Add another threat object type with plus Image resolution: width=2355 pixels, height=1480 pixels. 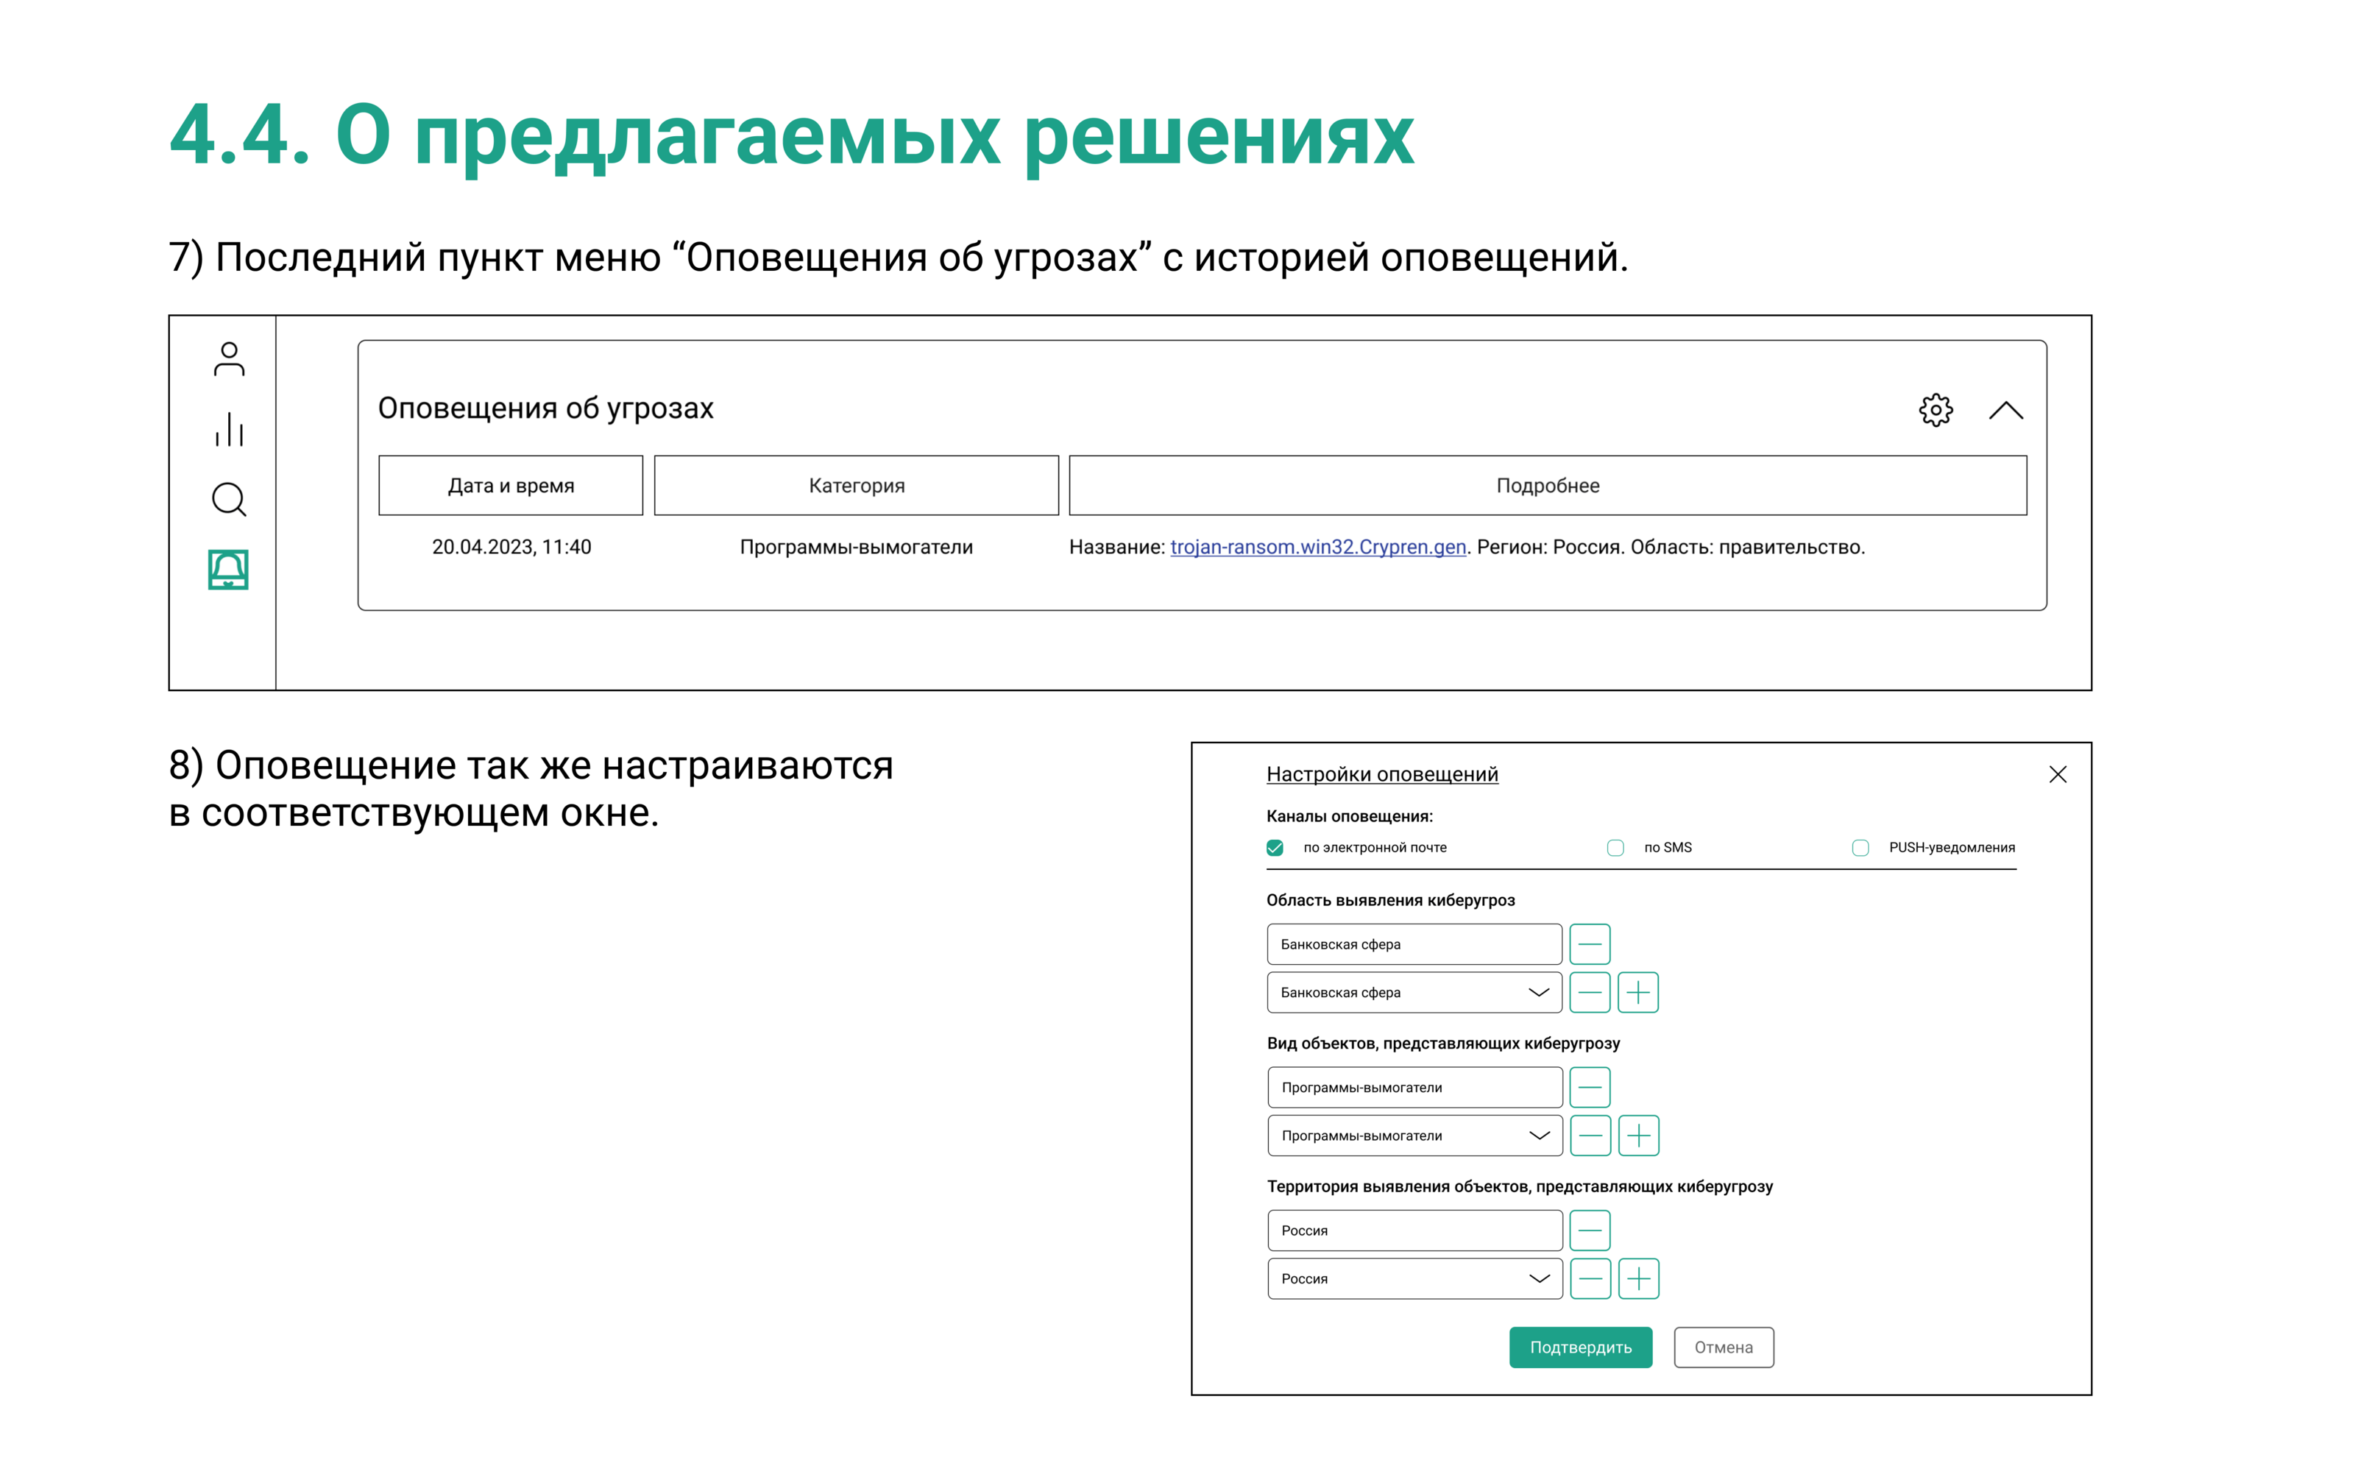[x=1638, y=1136]
